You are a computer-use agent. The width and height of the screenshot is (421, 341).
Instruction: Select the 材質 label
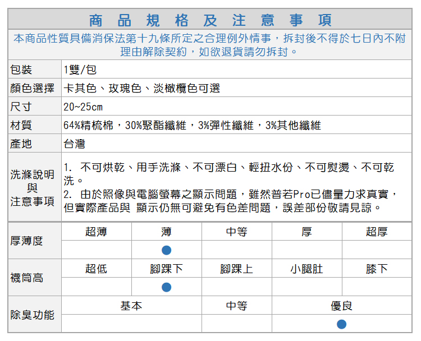point(21,125)
